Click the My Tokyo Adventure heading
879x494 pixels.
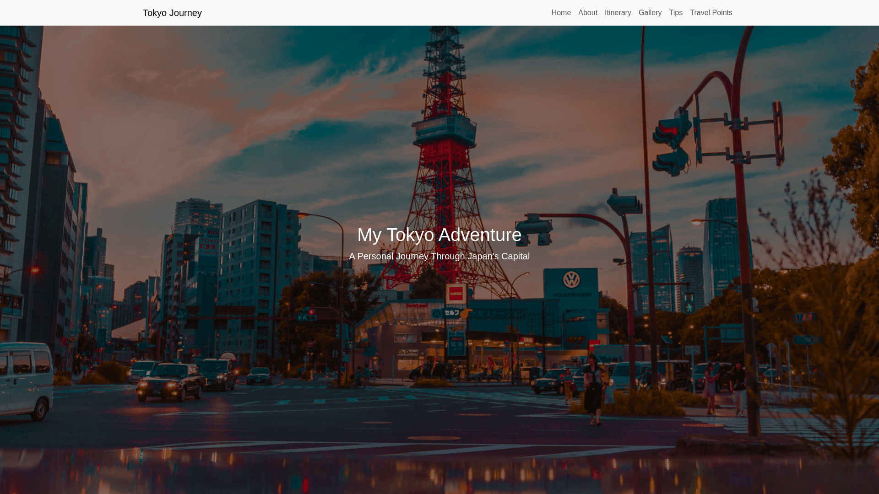coord(439,235)
